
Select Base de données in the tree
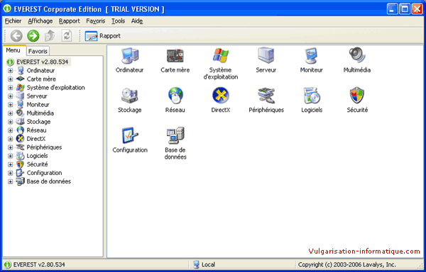(48, 181)
